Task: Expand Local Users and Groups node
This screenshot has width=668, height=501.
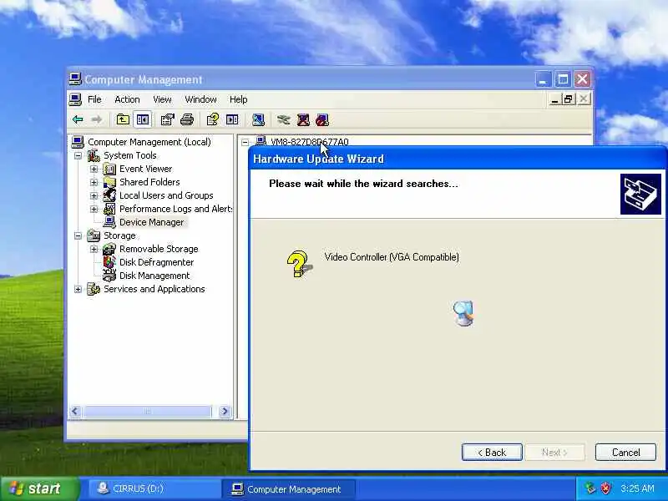Action: (94, 196)
